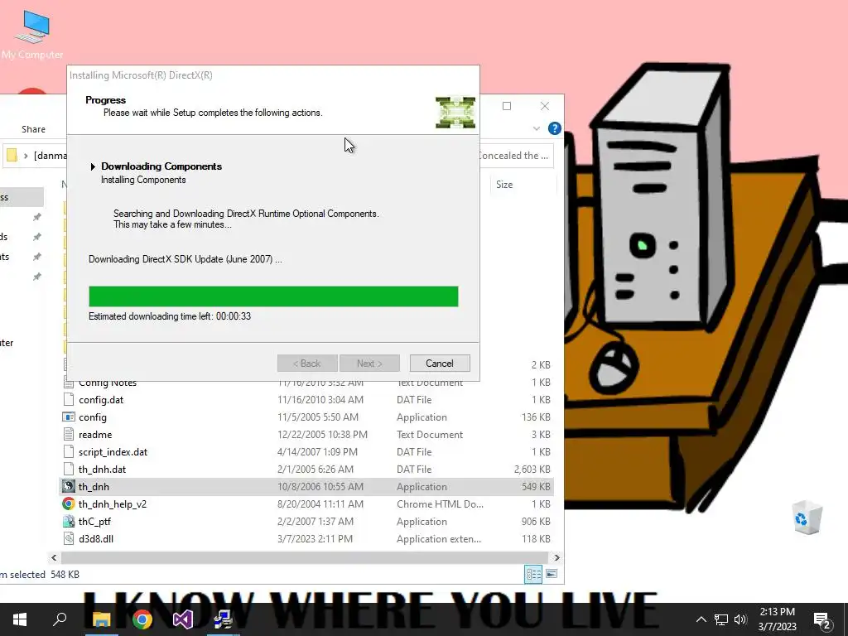This screenshot has width=848, height=636.
Task: Open the Recycle Bin on desktop
Action: click(x=807, y=518)
